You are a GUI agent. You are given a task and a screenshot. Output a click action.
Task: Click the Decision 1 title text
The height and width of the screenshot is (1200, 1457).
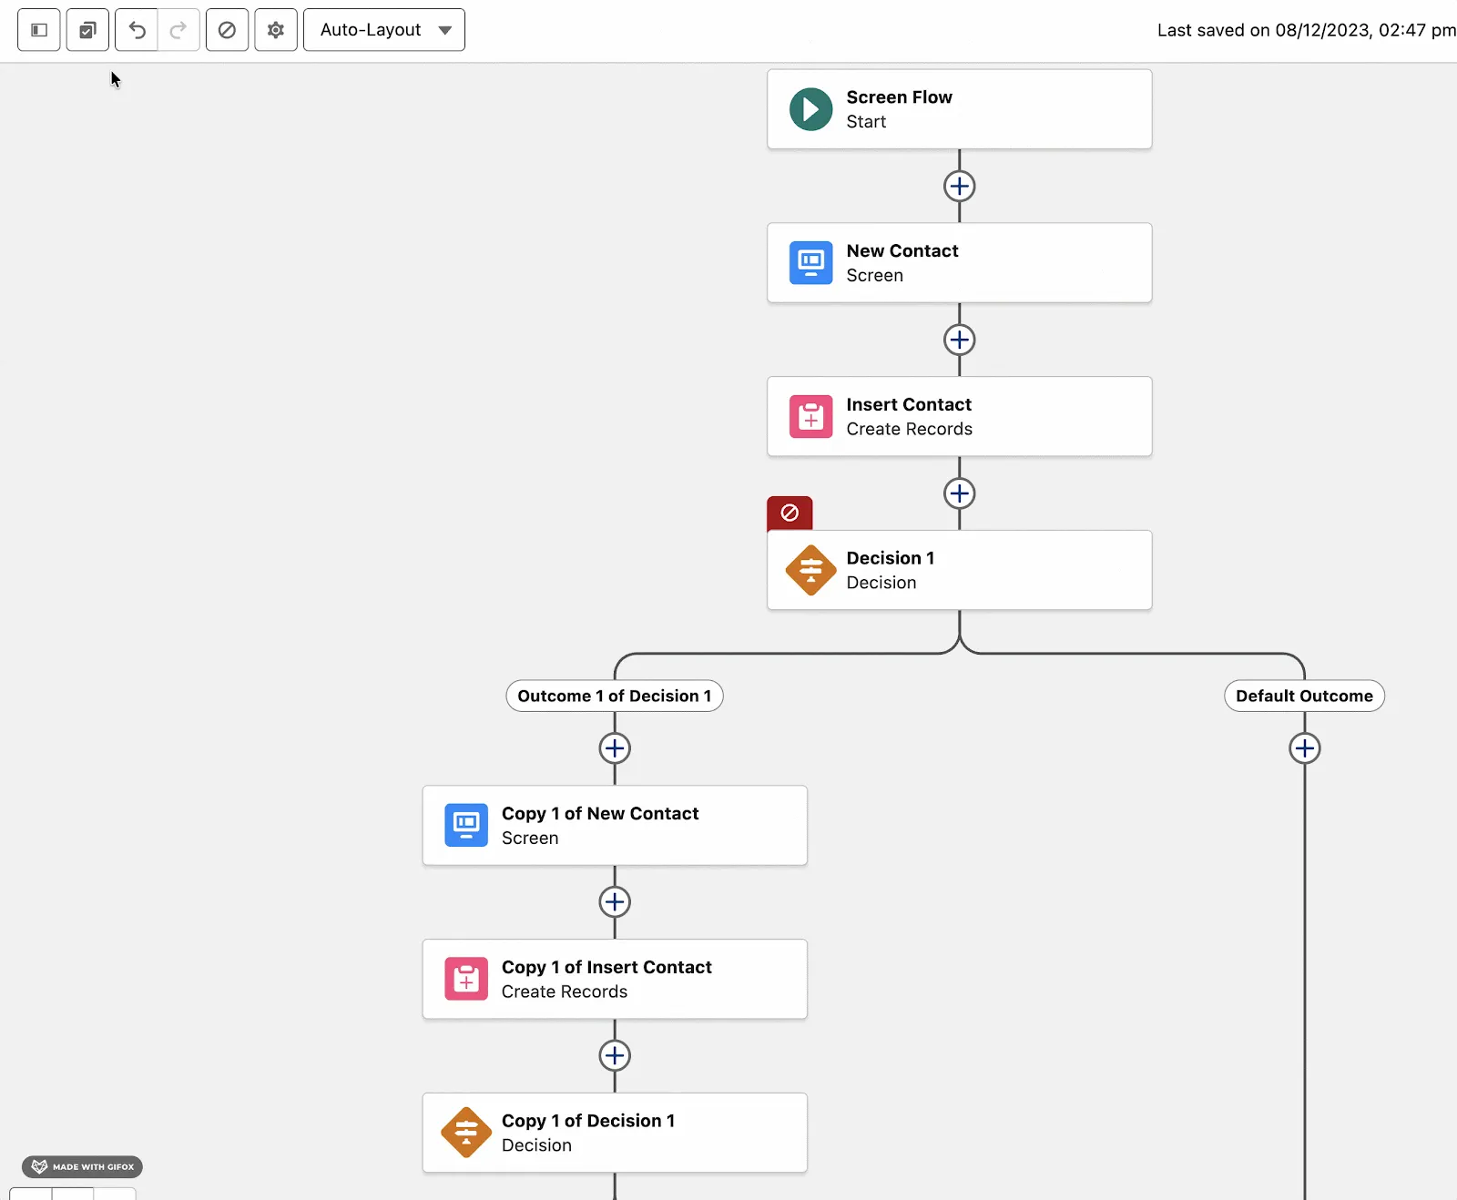click(891, 558)
